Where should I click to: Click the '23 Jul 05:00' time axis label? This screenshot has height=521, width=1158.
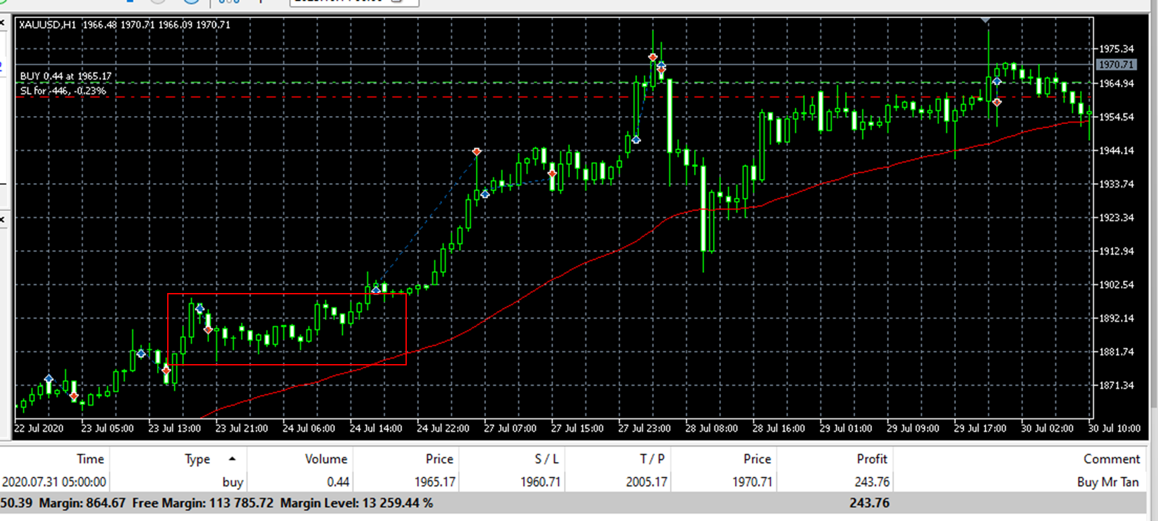coord(107,428)
